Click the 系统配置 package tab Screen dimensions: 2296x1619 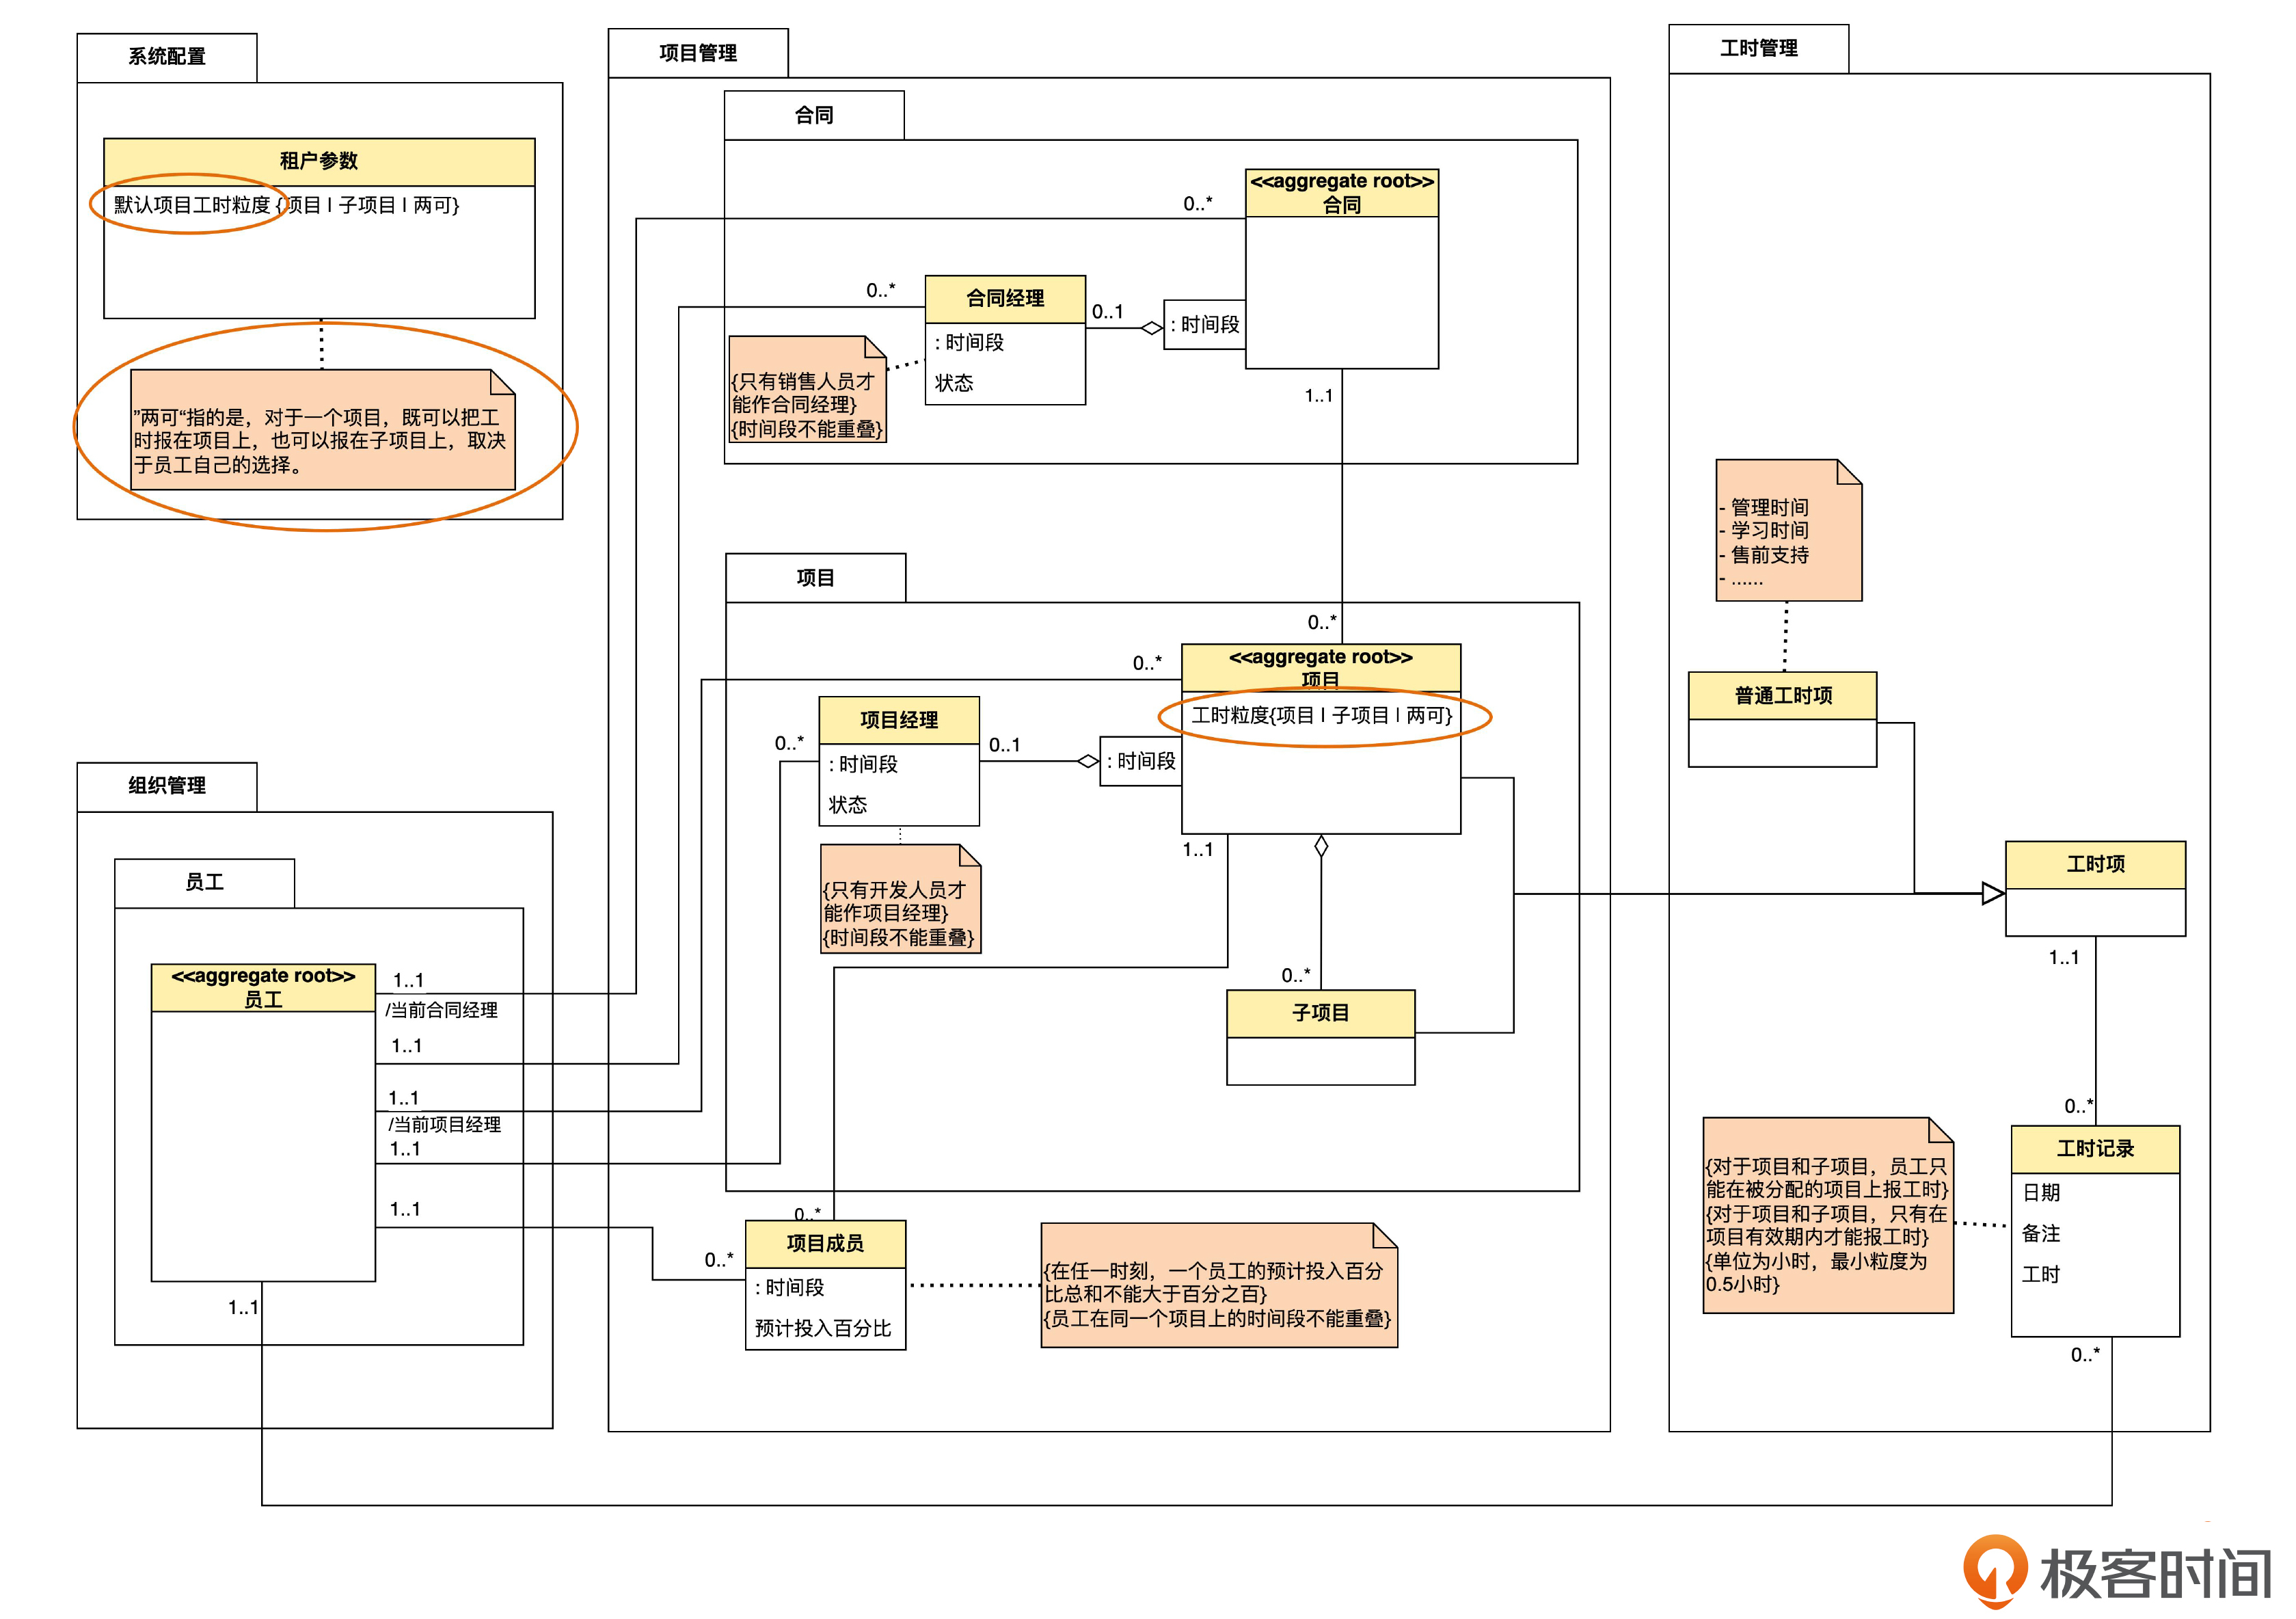pos(166,57)
